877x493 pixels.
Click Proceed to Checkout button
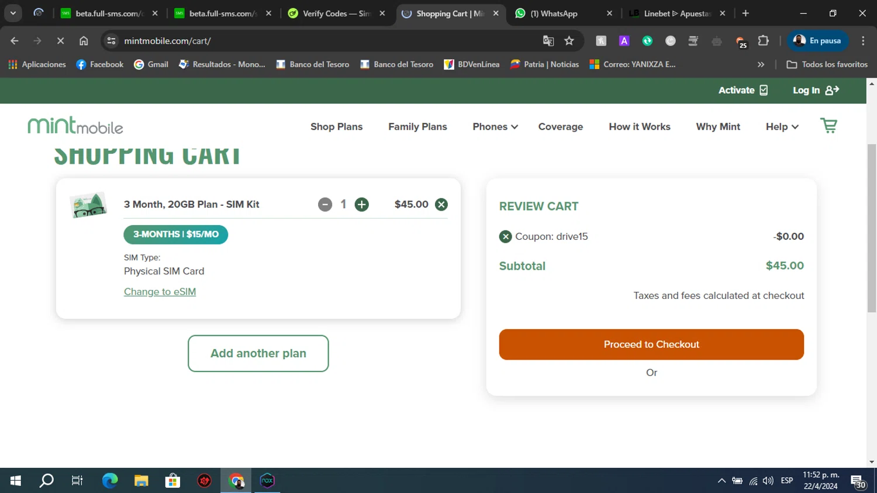click(651, 344)
